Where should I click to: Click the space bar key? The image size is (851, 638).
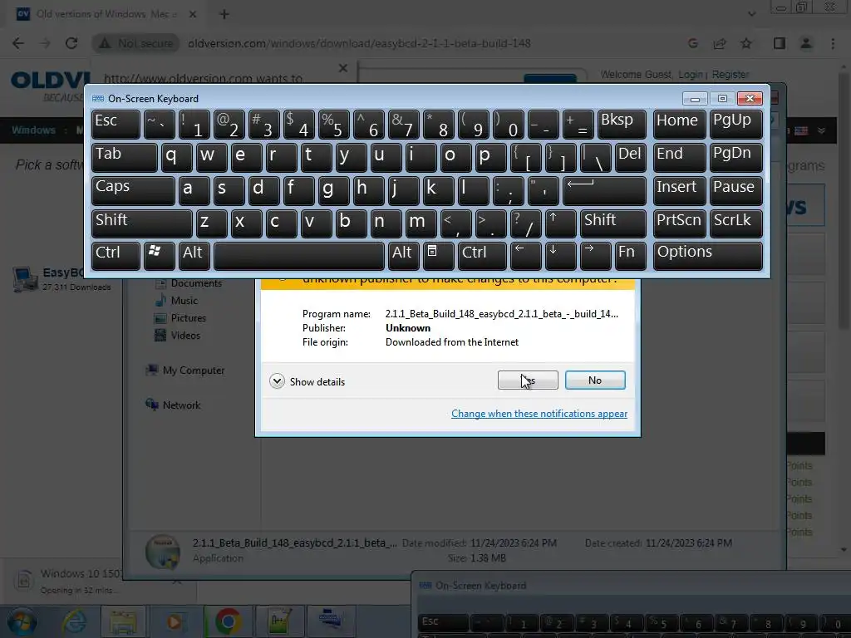298,256
